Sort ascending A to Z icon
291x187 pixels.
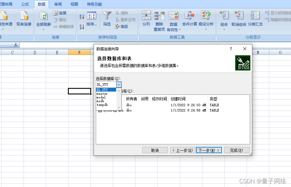coord(82,16)
